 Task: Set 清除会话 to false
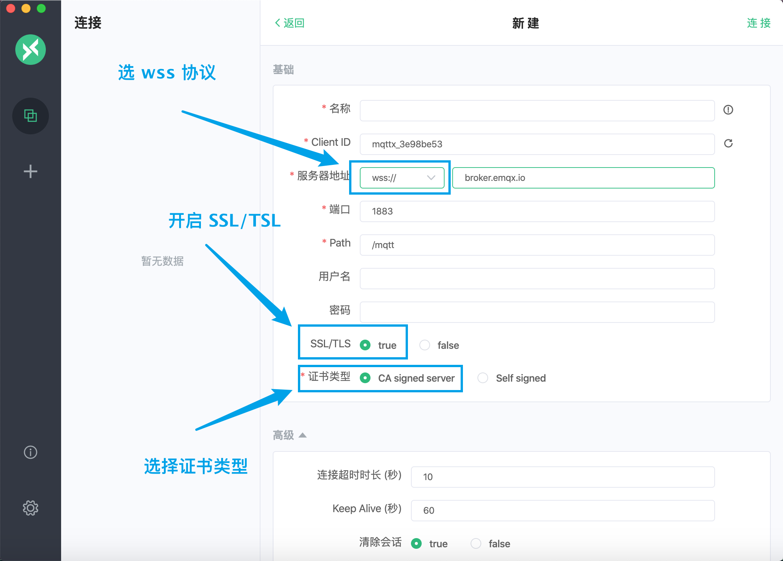[476, 543]
